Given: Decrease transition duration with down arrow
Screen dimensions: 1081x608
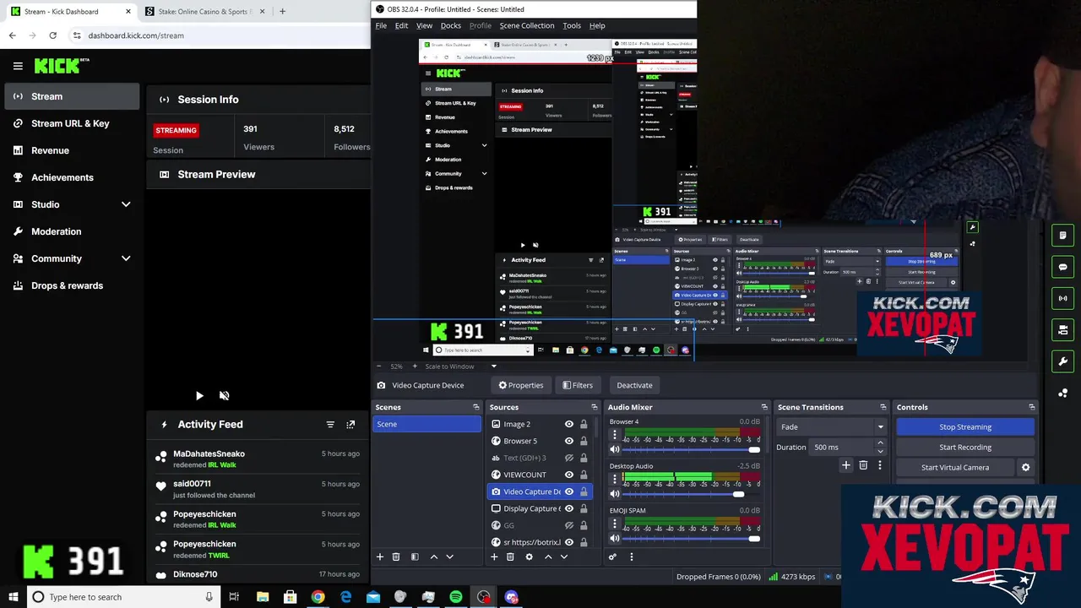Looking at the screenshot, I should pos(881,452).
